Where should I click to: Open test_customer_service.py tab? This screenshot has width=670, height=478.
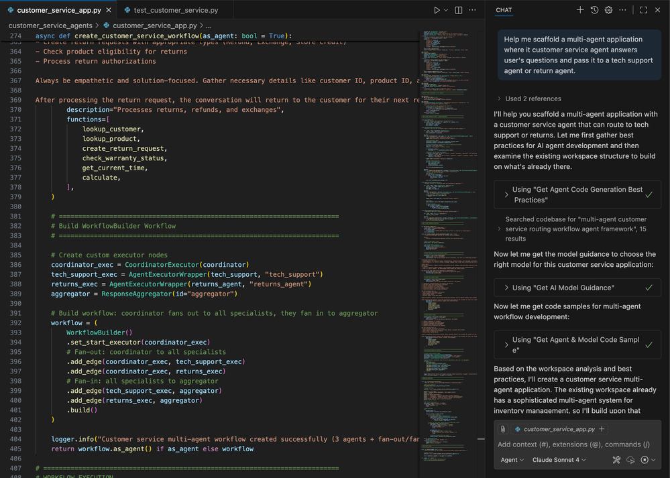coord(176,10)
